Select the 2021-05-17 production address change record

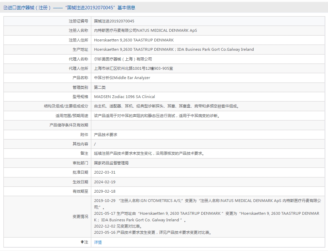pos(207,216)
